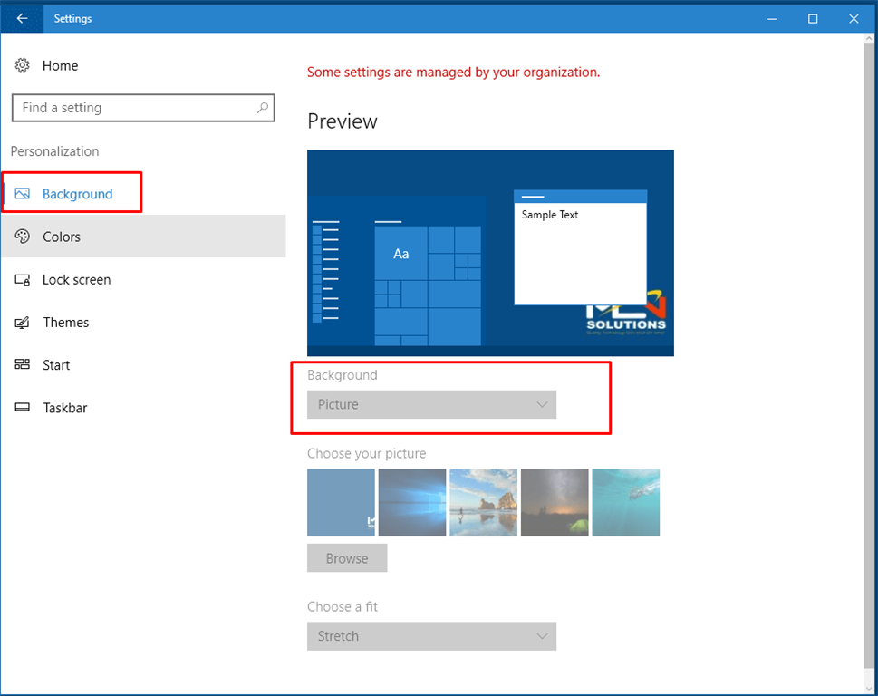Select the underwater swimmer thumbnail
Viewport: 878px width, 696px height.
626,502
